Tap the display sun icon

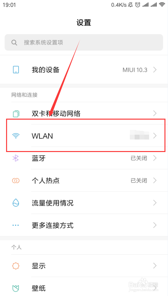[16, 266]
